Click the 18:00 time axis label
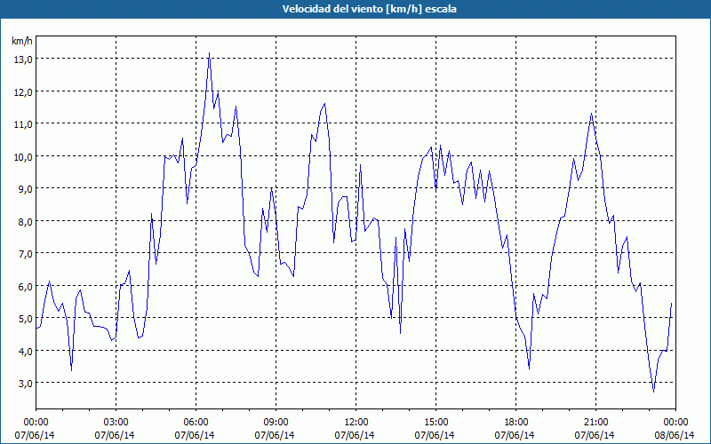Image resolution: width=711 pixels, height=444 pixels. click(516, 423)
